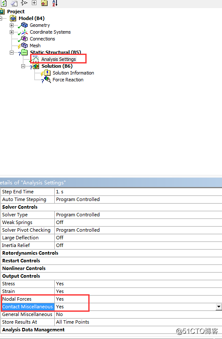Click the Solution Information icon
The height and width of the screenshot is (339, 222).
(x=47, y=73)
